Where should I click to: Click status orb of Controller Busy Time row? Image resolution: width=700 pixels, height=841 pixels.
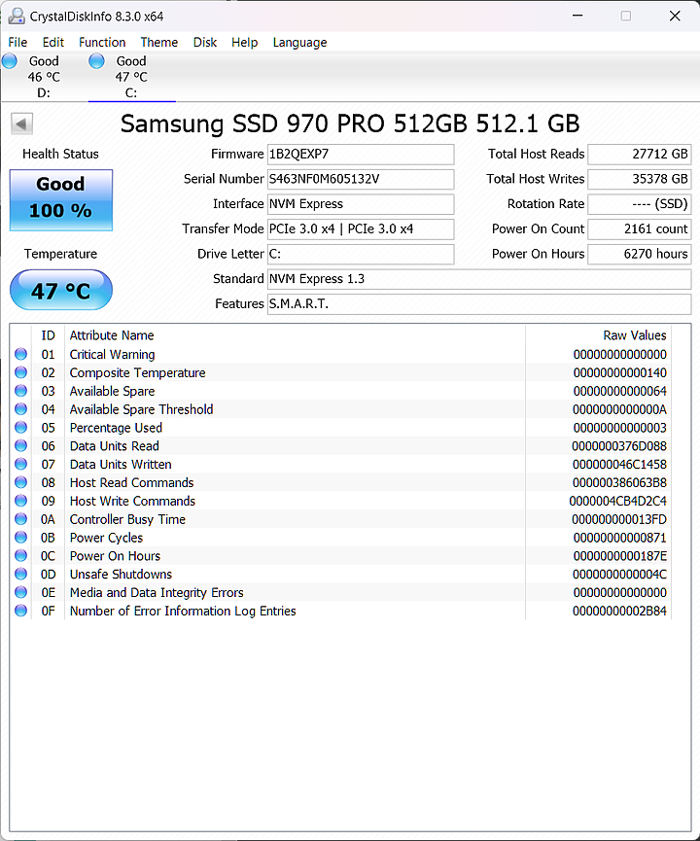point(21,518)
